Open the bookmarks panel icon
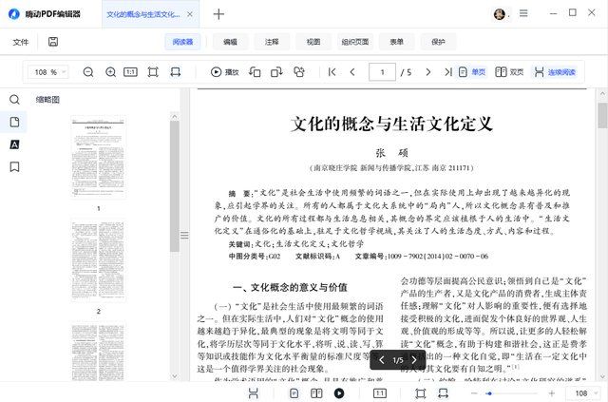This screenshot has width=608, height=402. pos(14,167)
